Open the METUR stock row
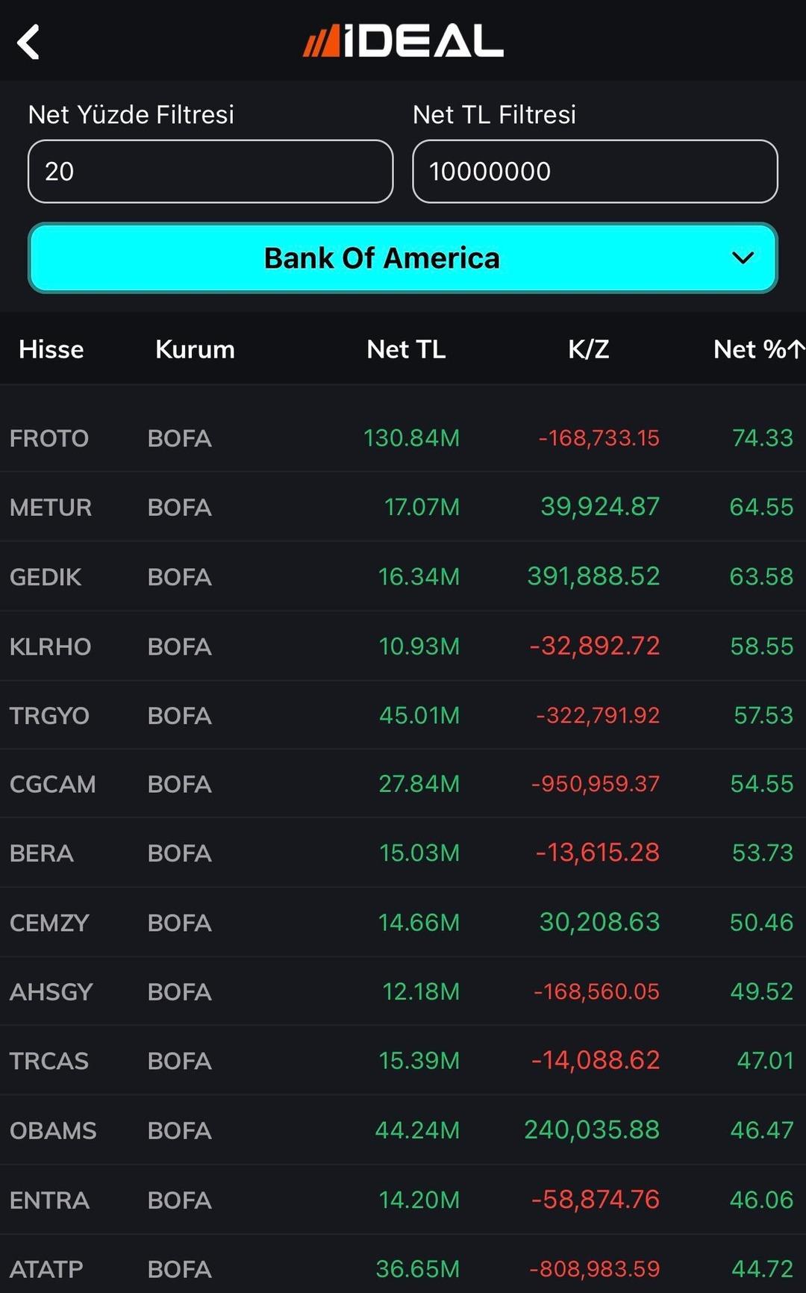Screen dimensions: 806x1293 403,507
